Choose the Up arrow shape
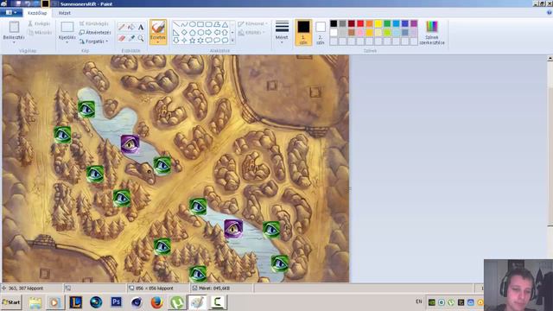The width and height of the screenshot is (553, 311). tap(225, 33)
